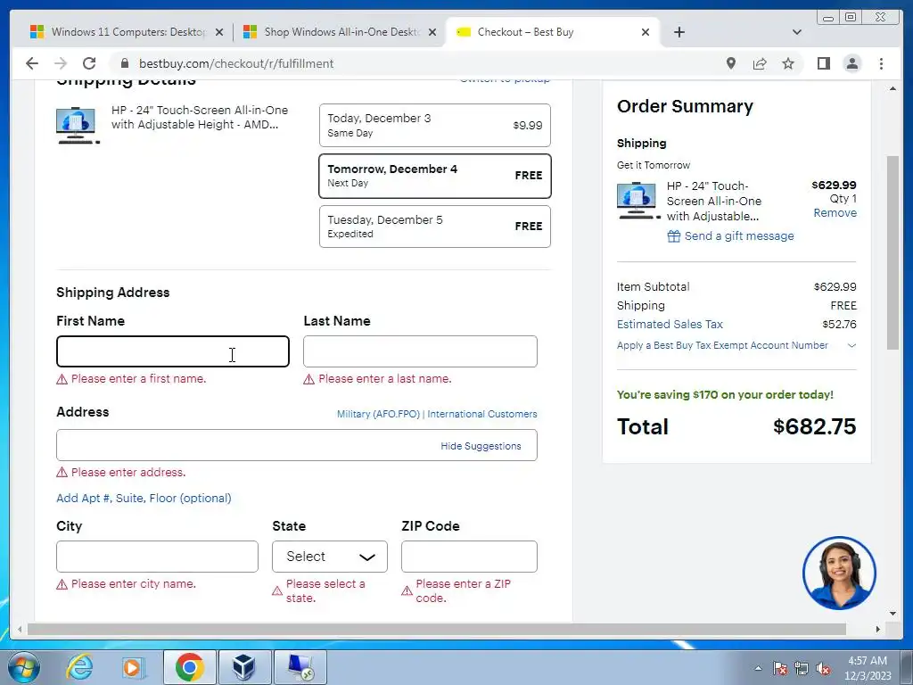Click the scroll down arrow on page scrollbar

pos(892,614)
